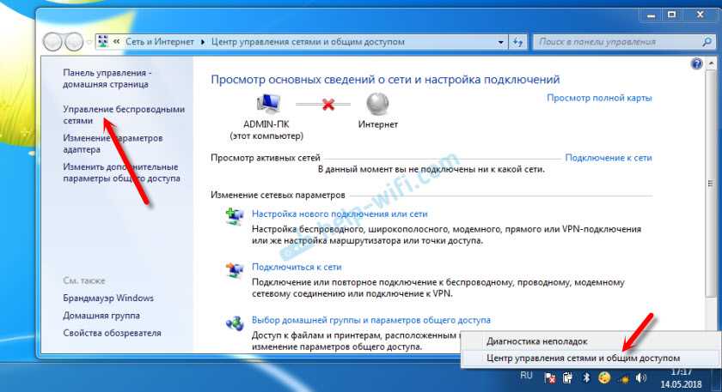Click the help question mark icon
This screenshot has width=722, height=392.
coord(697,63)
